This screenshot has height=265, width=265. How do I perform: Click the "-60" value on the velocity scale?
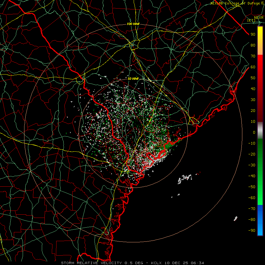252,198
